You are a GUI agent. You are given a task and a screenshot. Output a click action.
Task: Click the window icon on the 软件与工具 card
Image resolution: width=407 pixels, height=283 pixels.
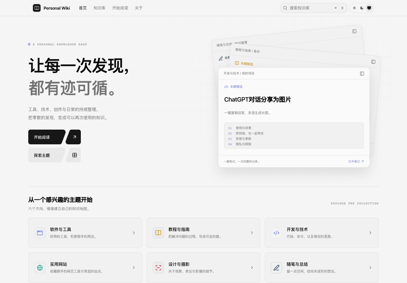click(40, 233)
